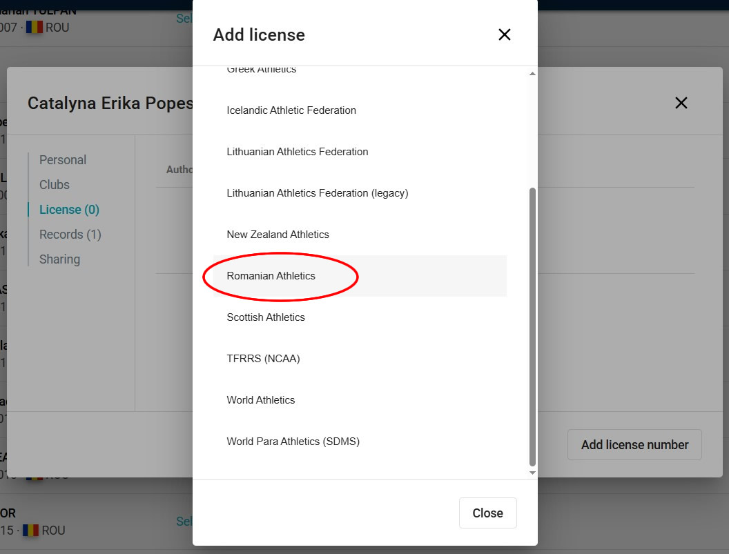729x554 pixels.
Task: Pick Lithuanian Athletics Federation (legacy) entry
Action: tap(318, 193)
